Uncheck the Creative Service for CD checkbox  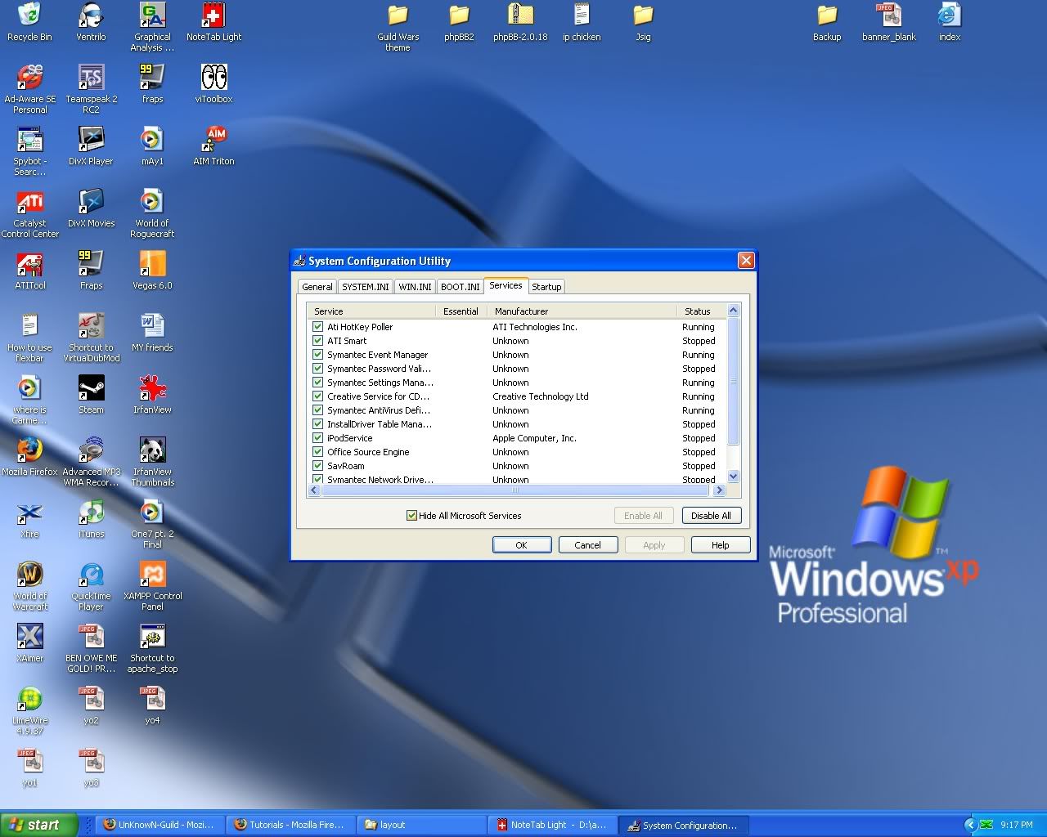pyautogui.click(x=317, y=396)
